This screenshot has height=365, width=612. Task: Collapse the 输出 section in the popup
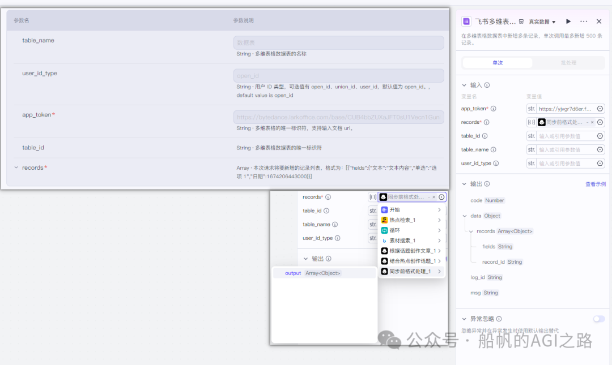pyautogui.click(x=305, y=259)
